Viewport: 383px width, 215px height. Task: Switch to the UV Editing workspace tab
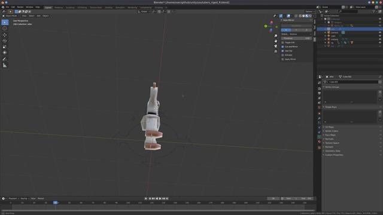tap(82, 8)
